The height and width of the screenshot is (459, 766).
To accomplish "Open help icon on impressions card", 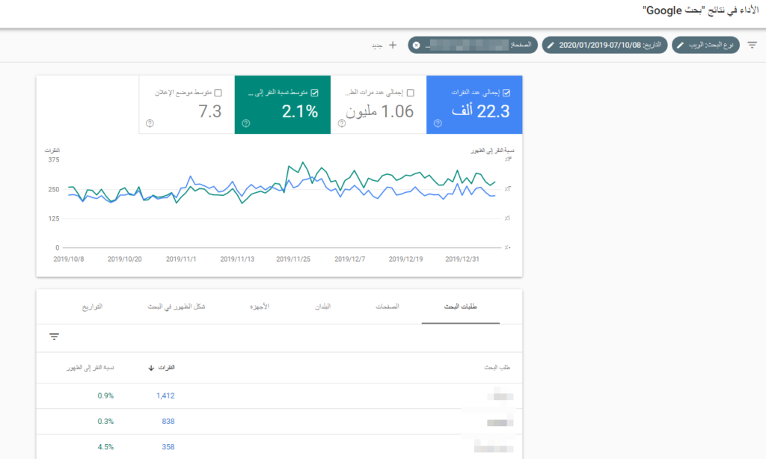I will coord(342,123).
